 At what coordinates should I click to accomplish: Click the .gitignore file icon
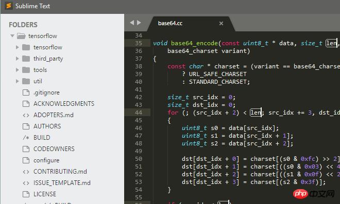point(26,92)
